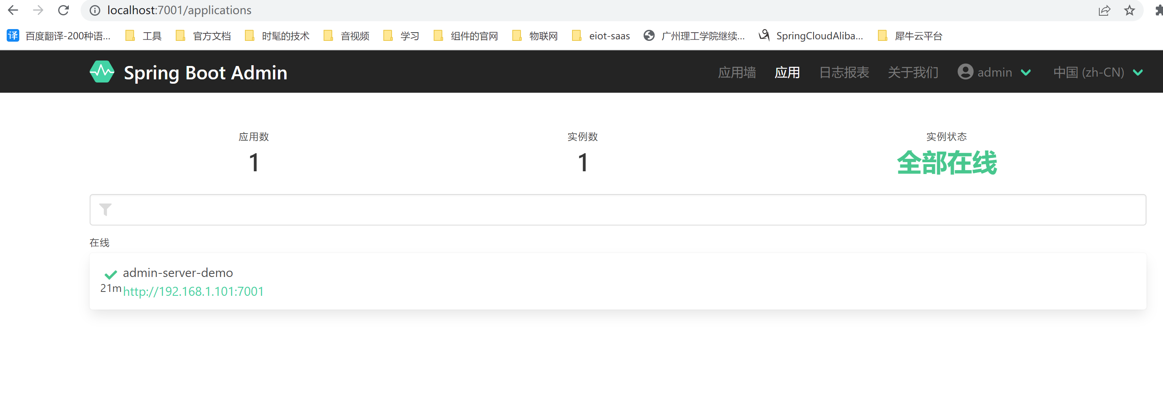
Task: Open the 工具 bookmark folder
Action: click(x=144, y=36)
